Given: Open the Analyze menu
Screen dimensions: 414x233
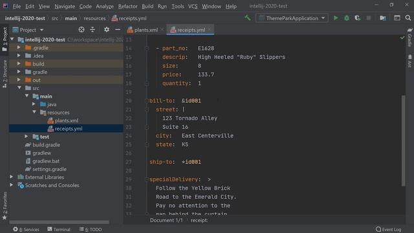Looking at the screenshot, I should pos(105,6).
